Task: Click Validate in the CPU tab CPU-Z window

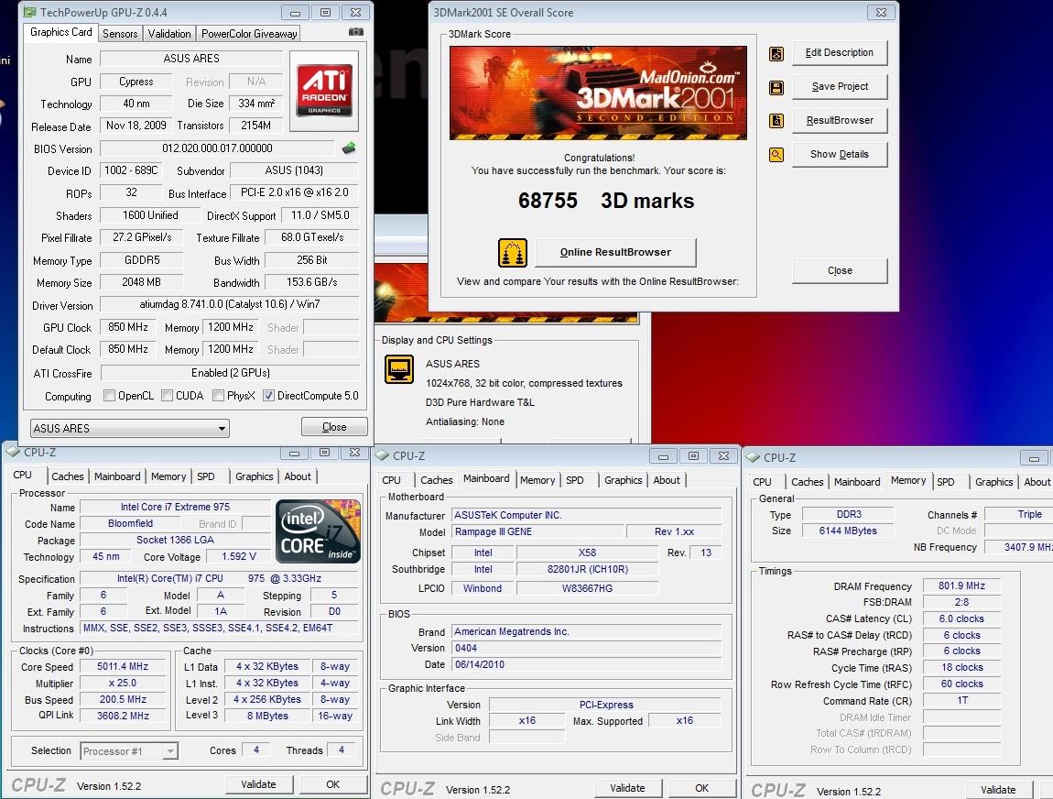Action: [258, 784]
